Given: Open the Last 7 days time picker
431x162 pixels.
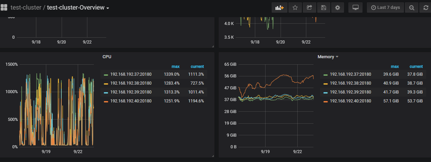Looking at the screenshot, I should (385, 8).
